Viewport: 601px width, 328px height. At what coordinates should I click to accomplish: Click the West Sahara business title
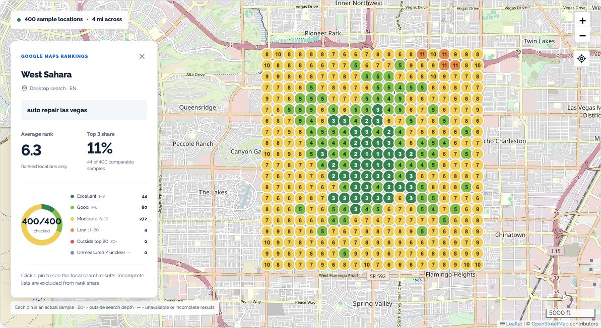pos(46,74)
